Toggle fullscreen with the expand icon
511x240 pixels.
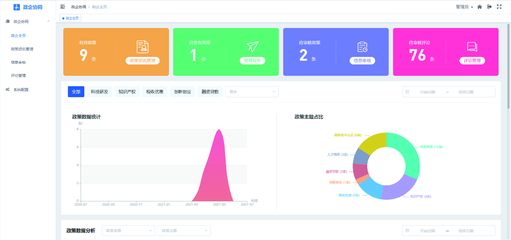[499, 7]
